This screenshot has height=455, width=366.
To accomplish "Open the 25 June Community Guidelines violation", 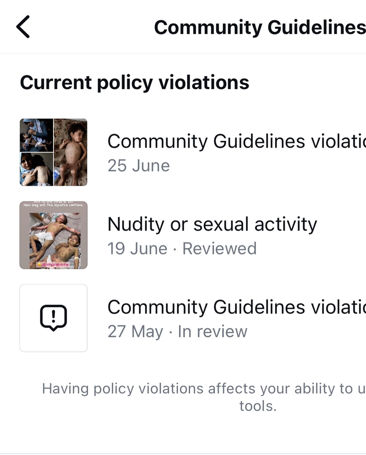I will (236, 141).
